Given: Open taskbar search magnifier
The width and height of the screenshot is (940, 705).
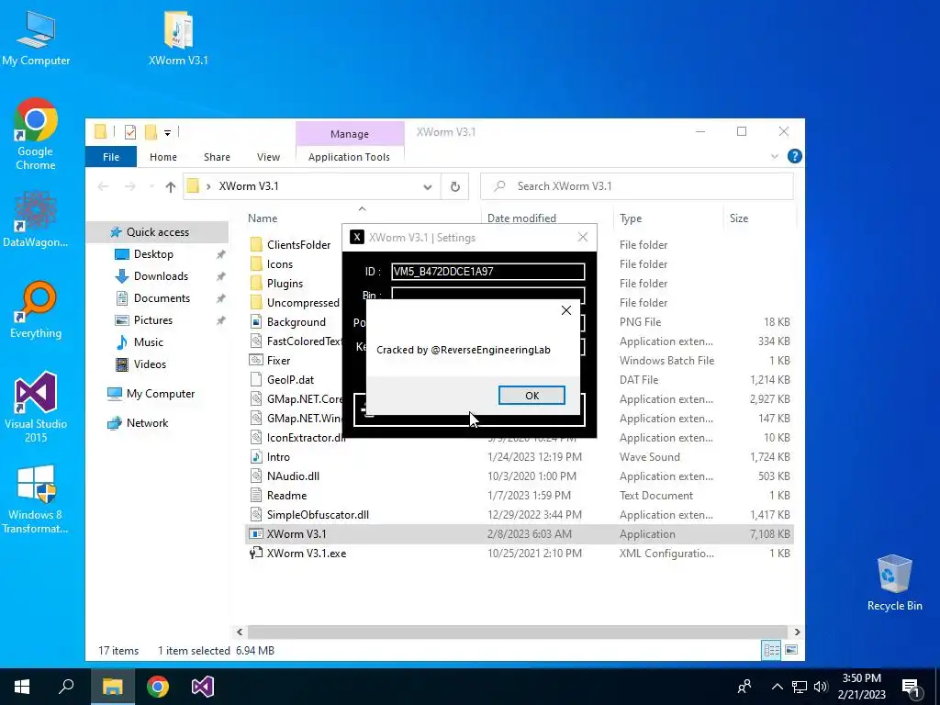Looking at the screenshot, I should tap(66, 687).
